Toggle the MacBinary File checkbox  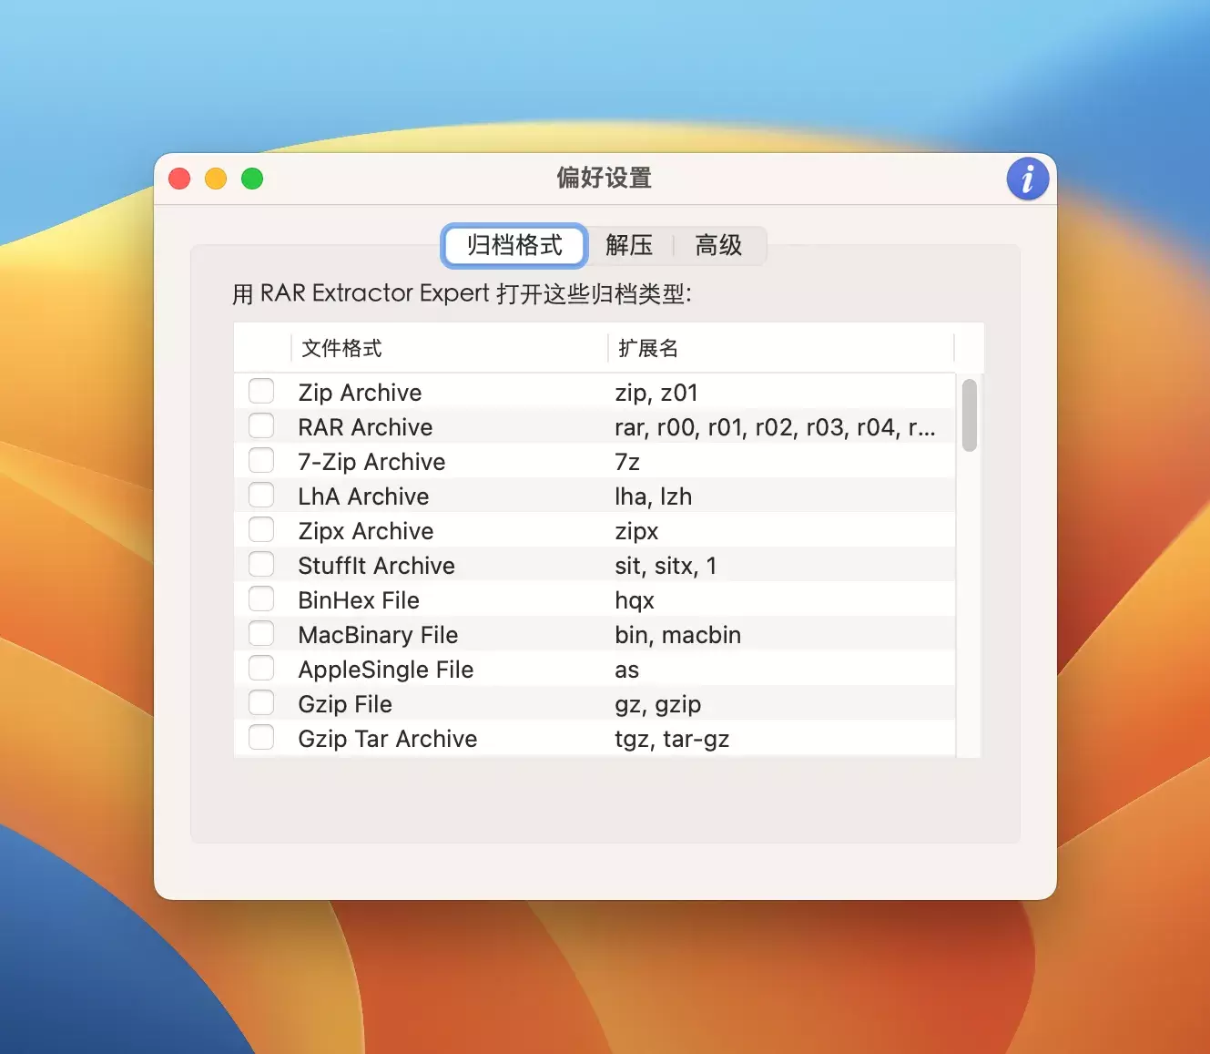tap(261, 634)
